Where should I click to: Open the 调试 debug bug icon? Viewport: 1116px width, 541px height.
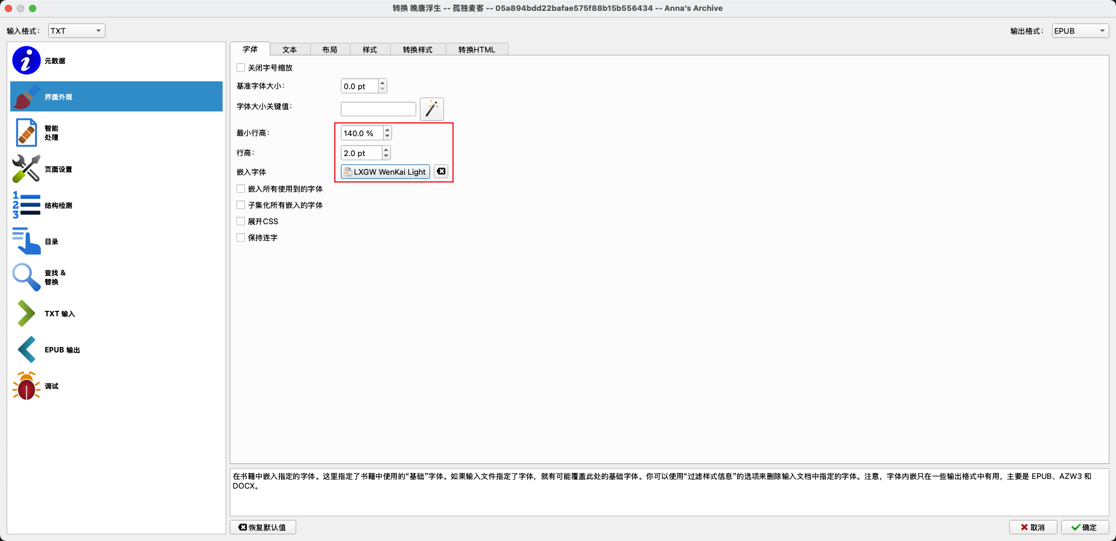(26, 386)
